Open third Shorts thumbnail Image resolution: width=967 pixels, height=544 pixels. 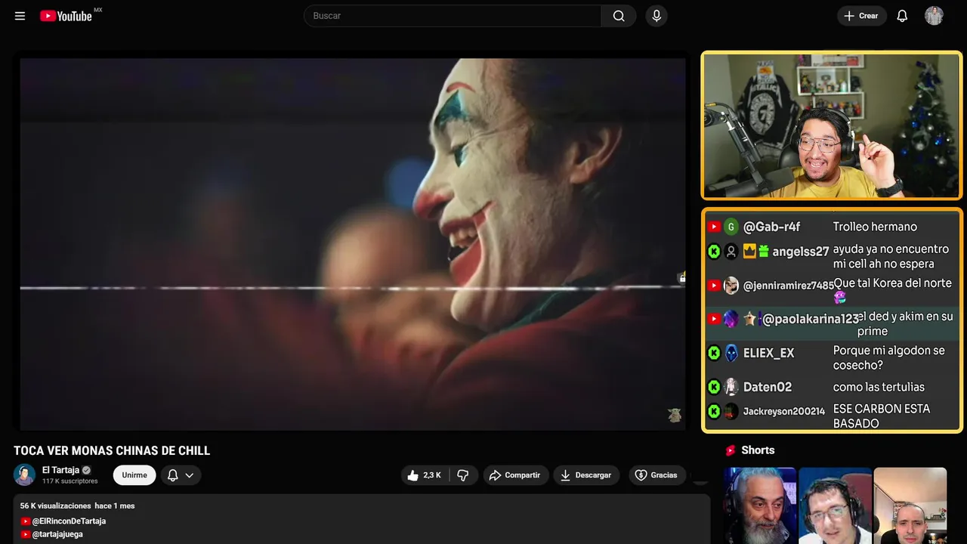pos(910,505)
